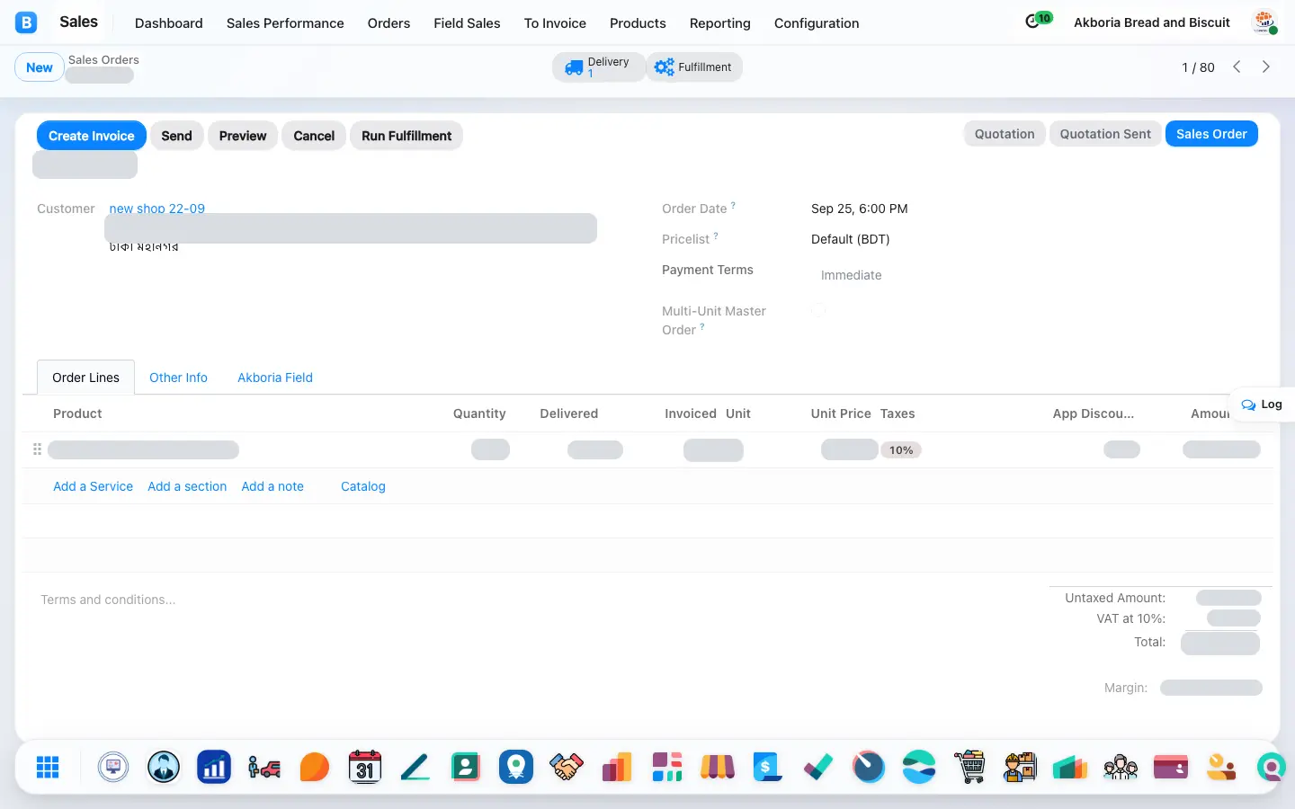The height and width of the screenshot is (809, 1295).
Task: Toggle the Multi-Unit Master Order checkbox
Action: click(x=817, y=311)
